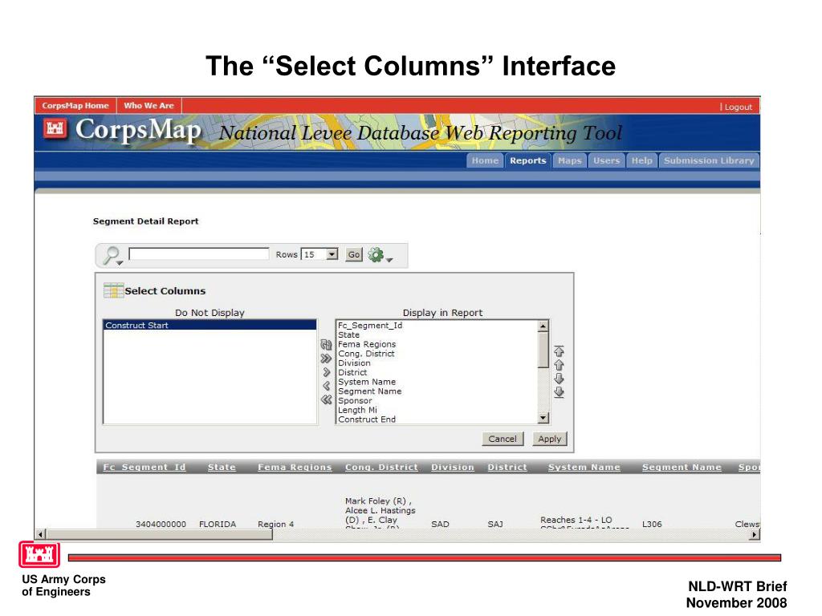Select Construct Start in Do Not Display
822x616 pixels.
coord(210,326)
